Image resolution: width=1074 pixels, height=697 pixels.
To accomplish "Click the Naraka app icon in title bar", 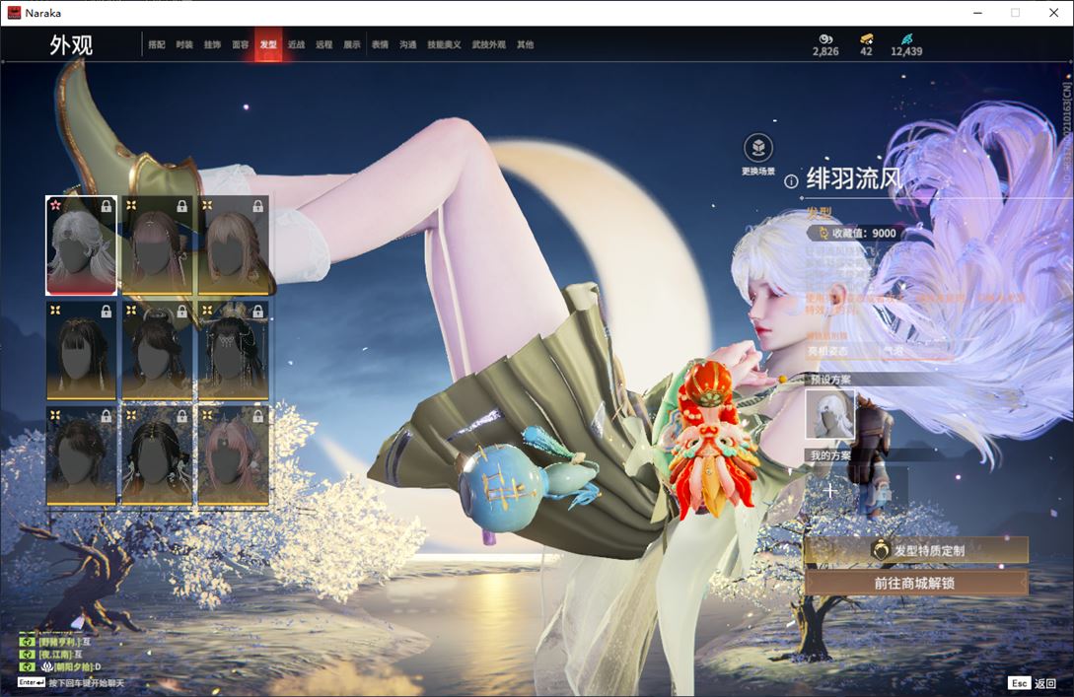I will (x=14, y=13).
